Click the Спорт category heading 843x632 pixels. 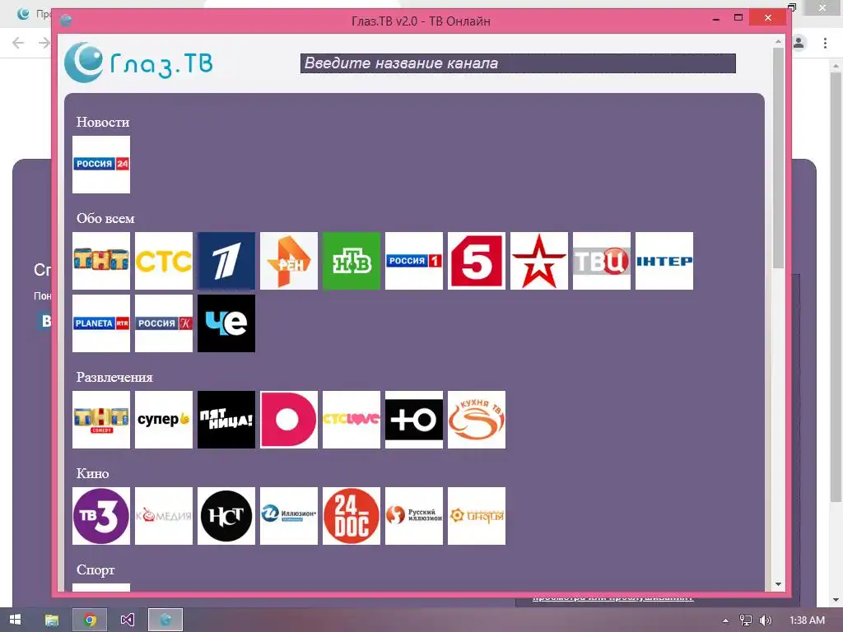tap(95, 569)
